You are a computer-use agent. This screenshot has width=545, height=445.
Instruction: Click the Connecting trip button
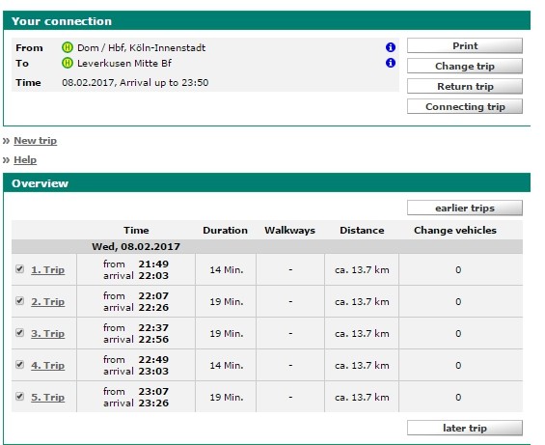pyautogui.click(x=465, y=106)
